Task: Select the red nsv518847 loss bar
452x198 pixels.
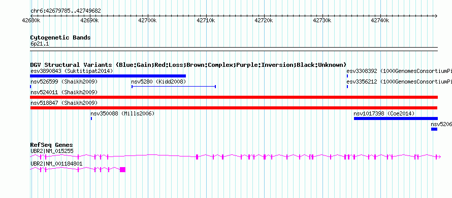Action: point(234,108)
